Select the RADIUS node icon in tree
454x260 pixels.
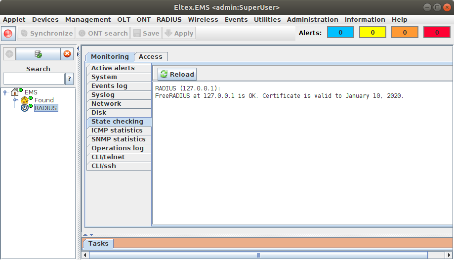[25, 108]
